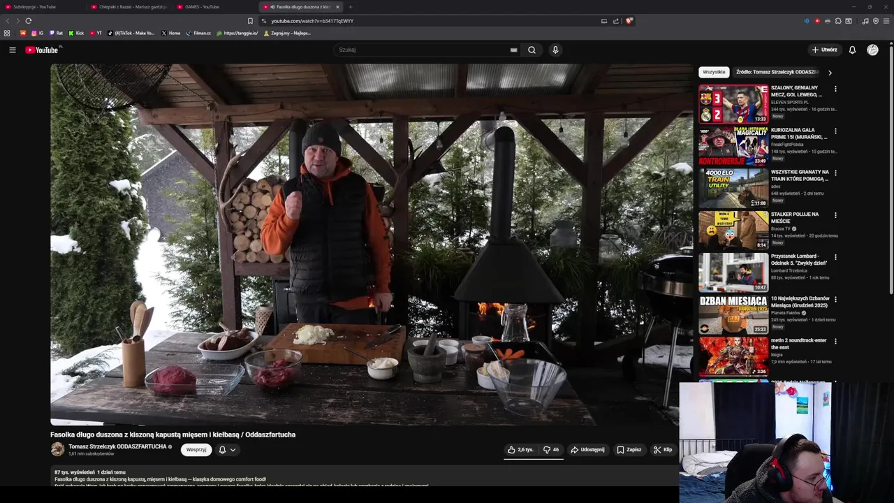Open DZBAN MIESIĄCA video thumbnail
The height and width of the screenshot is (503, 894).
pyautogui.click(x=733, y=314)
